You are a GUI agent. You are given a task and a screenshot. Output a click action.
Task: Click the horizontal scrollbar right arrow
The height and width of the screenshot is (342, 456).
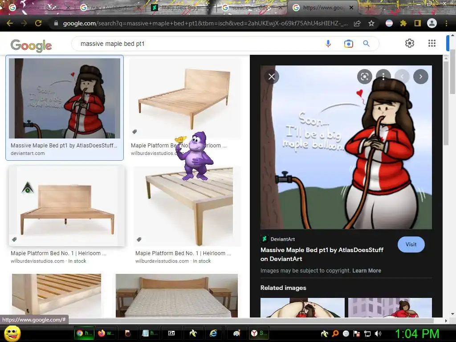[446, 321]
